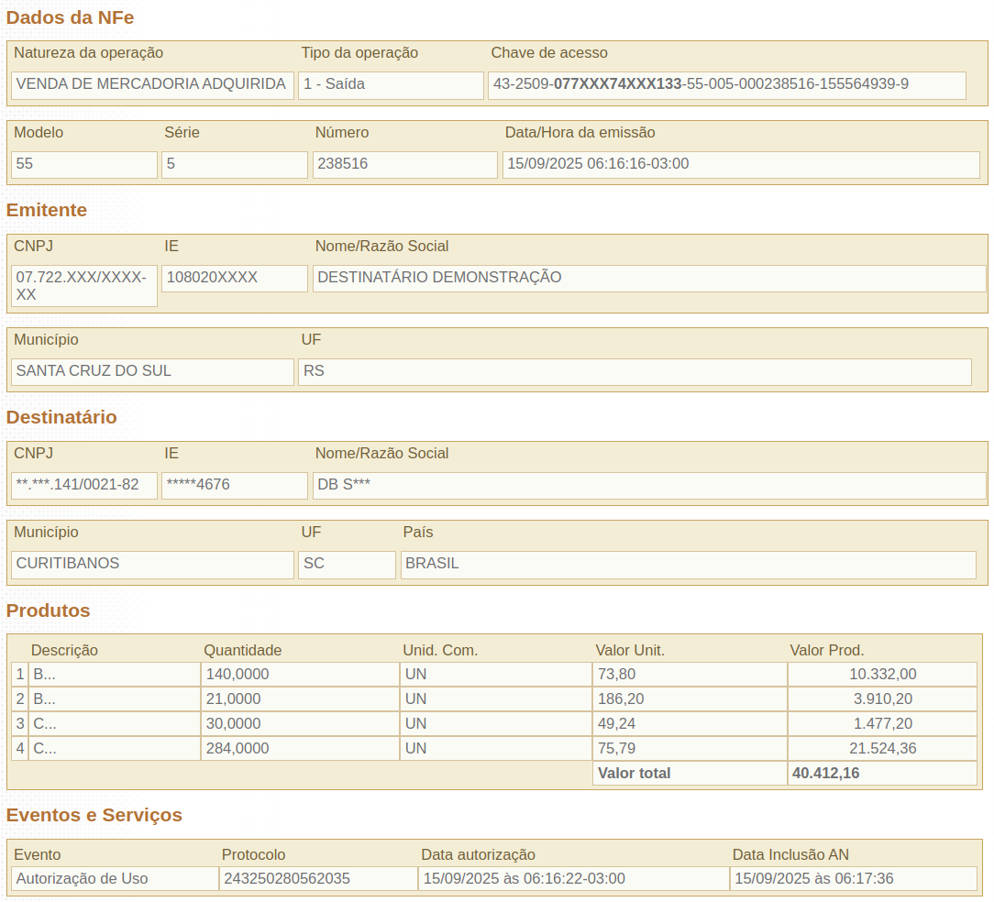Viewport: 994px width, 902px height.
Task: Select the País field showing BRASIL
Action: tap(688, 564)
